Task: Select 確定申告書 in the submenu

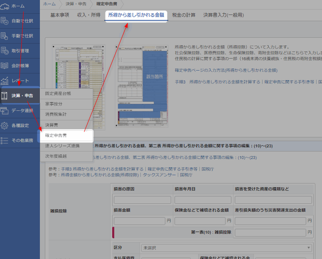Action: 56,135
